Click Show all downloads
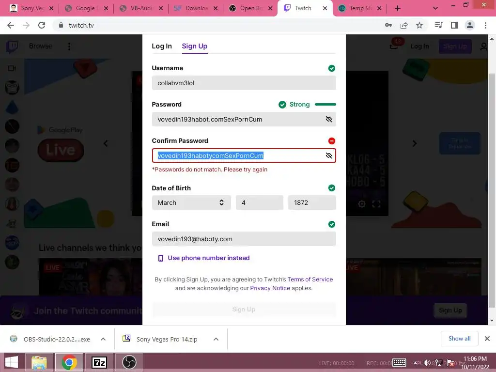 (459, 339)
